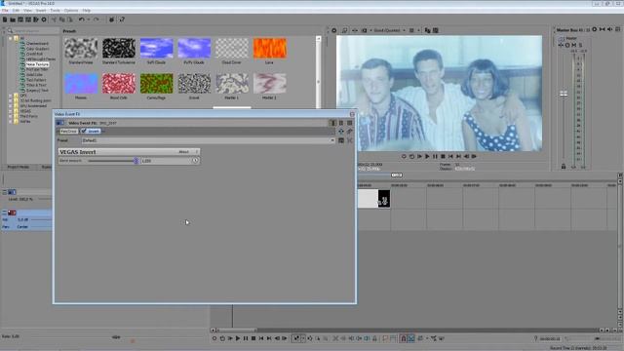Click the What's This help icon in toolbar

122,19
